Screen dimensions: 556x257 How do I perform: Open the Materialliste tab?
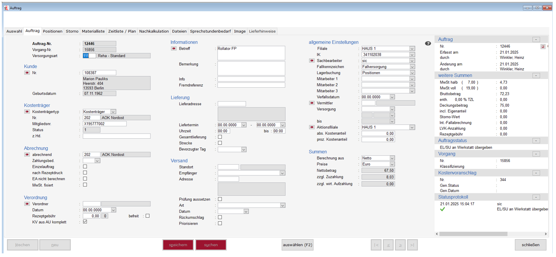(x=93, y=31)
